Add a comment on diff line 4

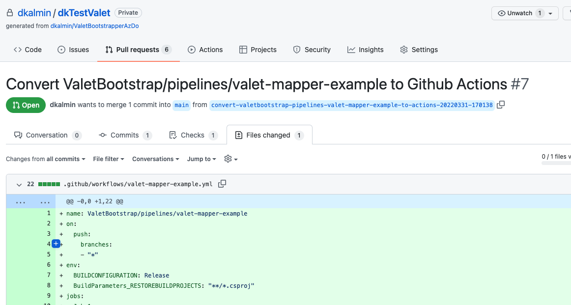56,244
